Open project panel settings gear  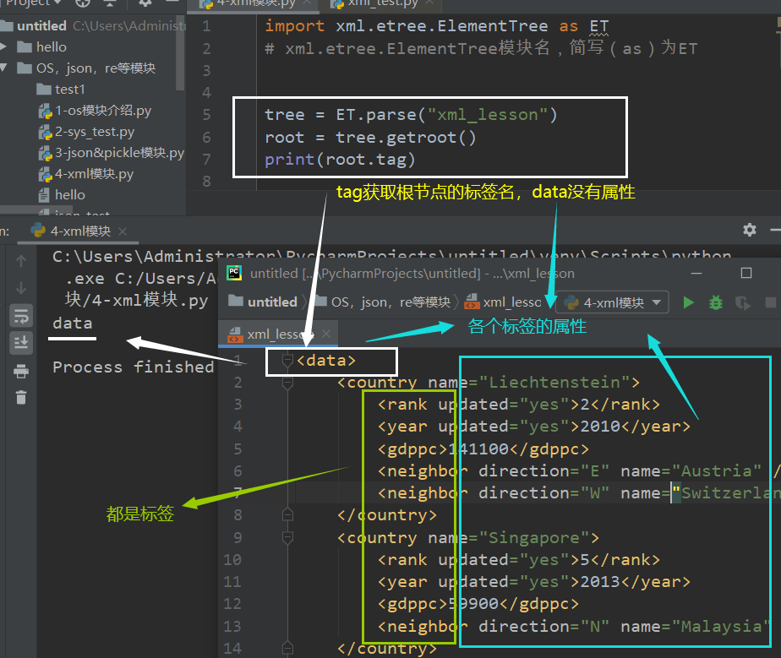(x=145, y=3)
